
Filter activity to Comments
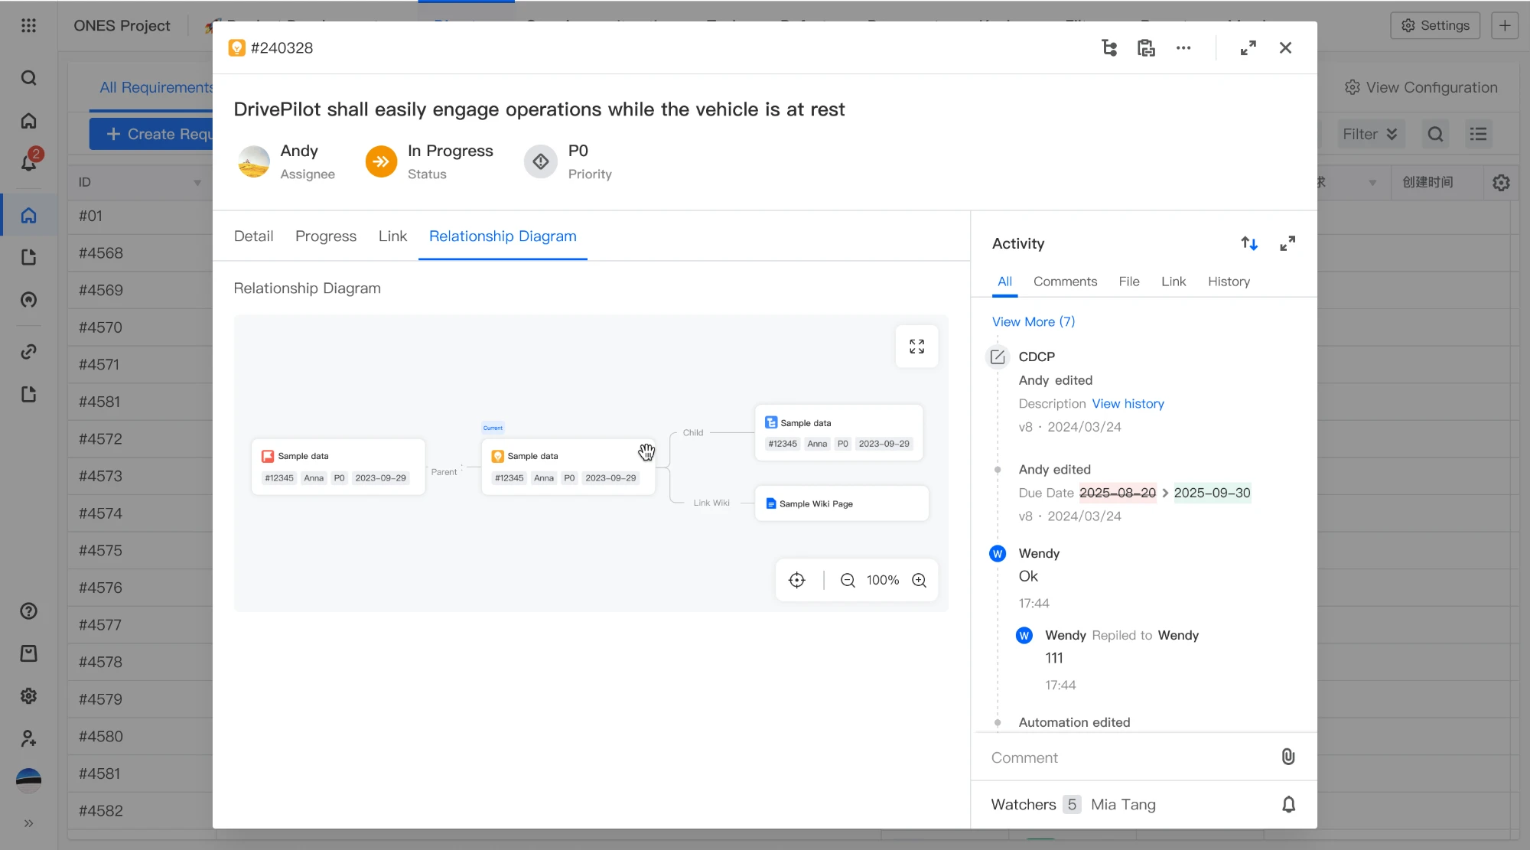(x=1065, y=282)
